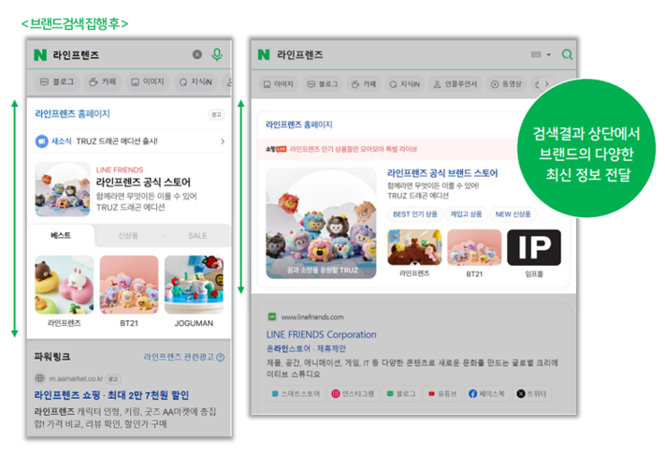Screen dimensions: 665x456
Task: Open 라인프렌즈 공식 브랜드 스토어 title
Action: [442, 173]
